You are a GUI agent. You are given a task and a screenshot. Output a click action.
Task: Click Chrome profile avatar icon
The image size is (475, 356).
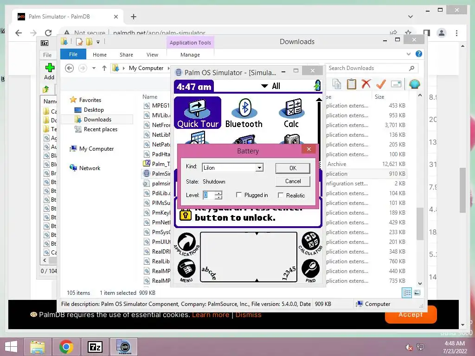(x=442, y=33)
